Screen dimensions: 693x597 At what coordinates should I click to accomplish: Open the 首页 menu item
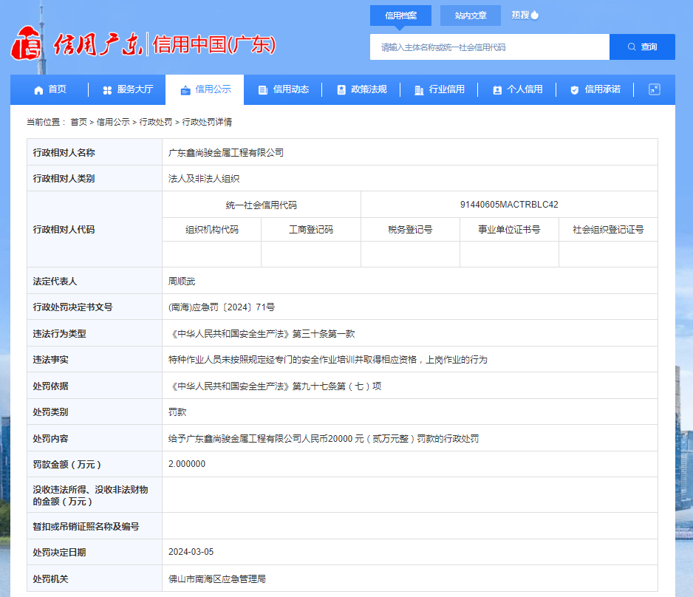coord(50,89)
